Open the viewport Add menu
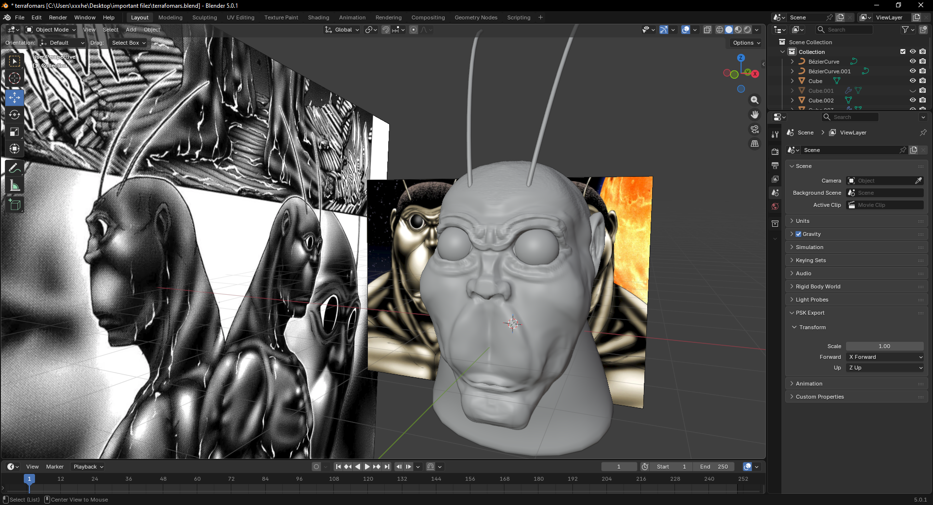Viewport: 933px width, 505px height. point(131,30)
